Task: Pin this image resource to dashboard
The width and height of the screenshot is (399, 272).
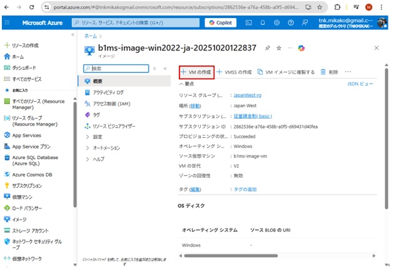Action: coord(268,48)
